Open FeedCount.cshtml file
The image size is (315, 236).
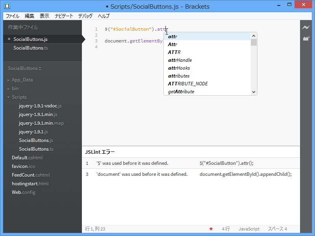coord(31,175)
